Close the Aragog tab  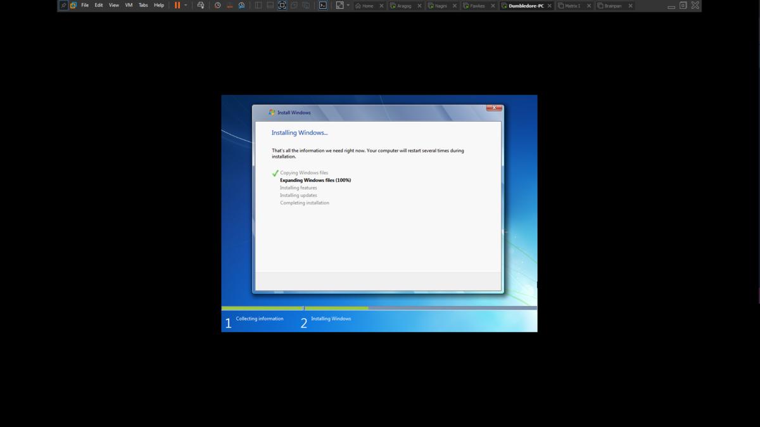pyautogui.click(x=419, y=6)
